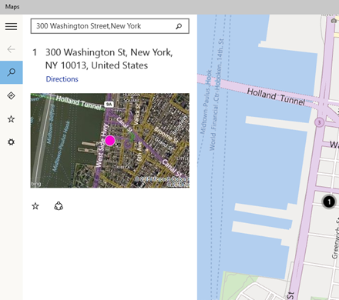Select the 300 Washington St result

[109, 58]
